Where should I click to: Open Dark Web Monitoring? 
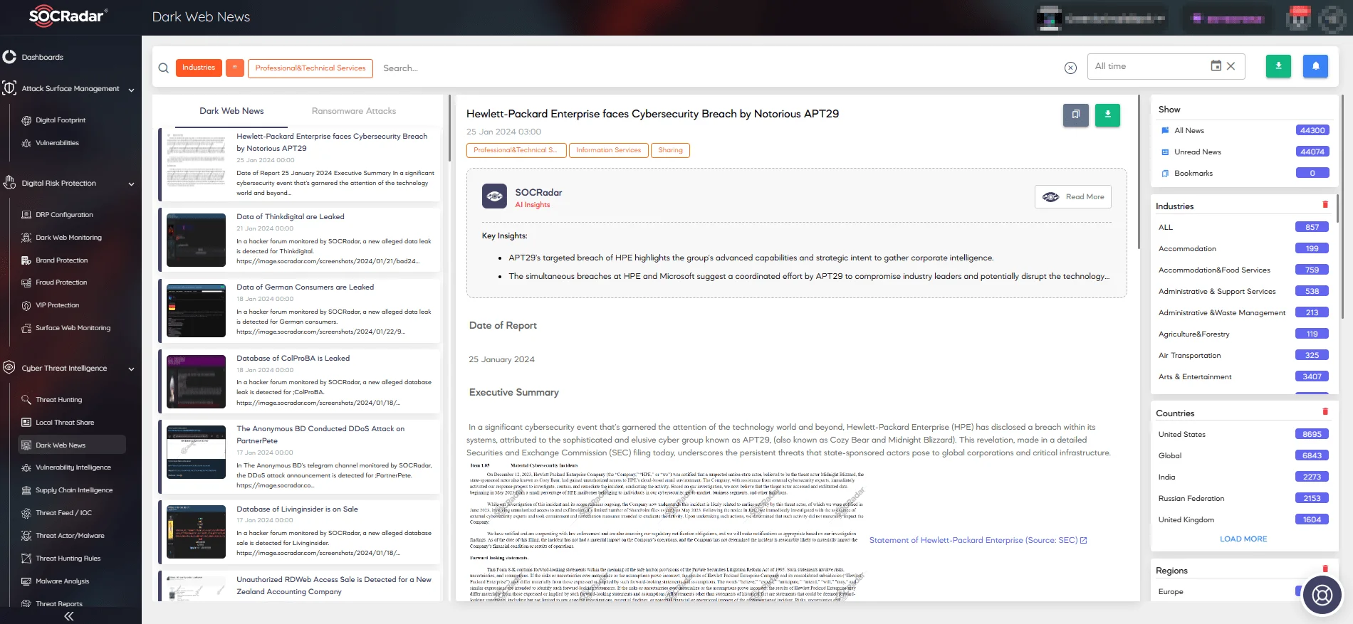(x=68, y=238)
